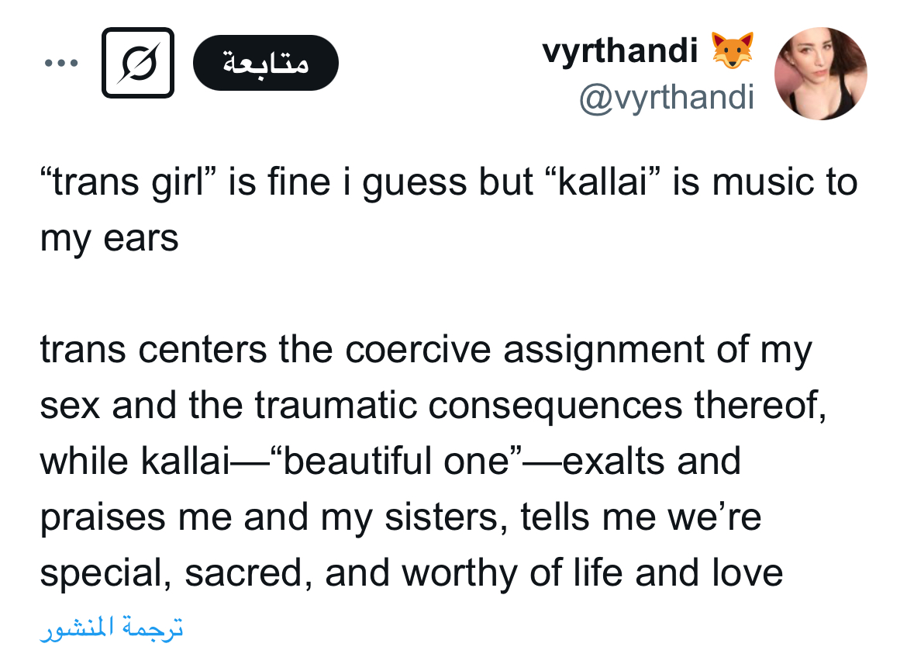
Task: Click the words exalts and
Action: pos(651,462)
